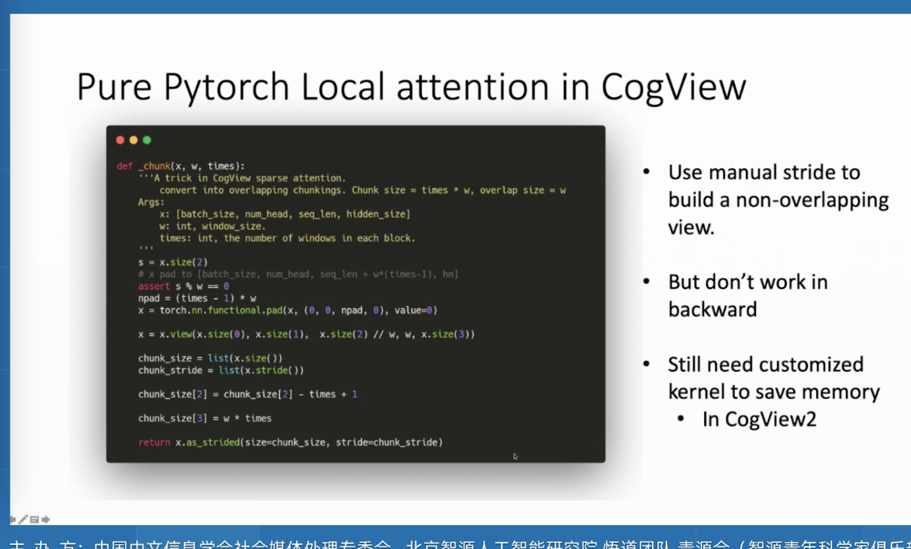Click the 'Args:' docstring line
The image size is (911, 549).
click(151, 202)
